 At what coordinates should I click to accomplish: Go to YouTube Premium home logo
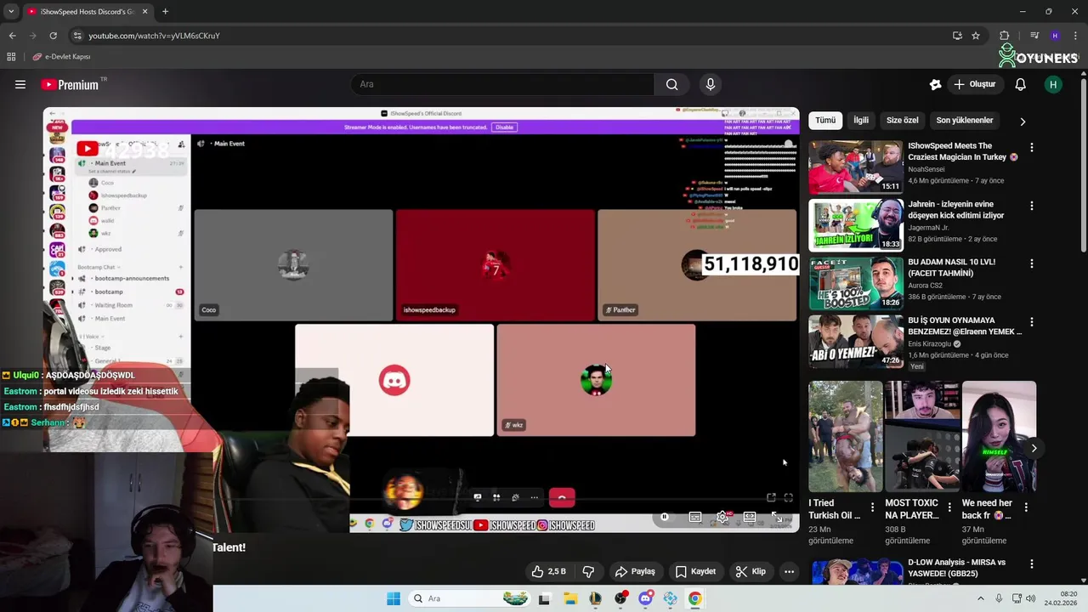click(70, 84)
